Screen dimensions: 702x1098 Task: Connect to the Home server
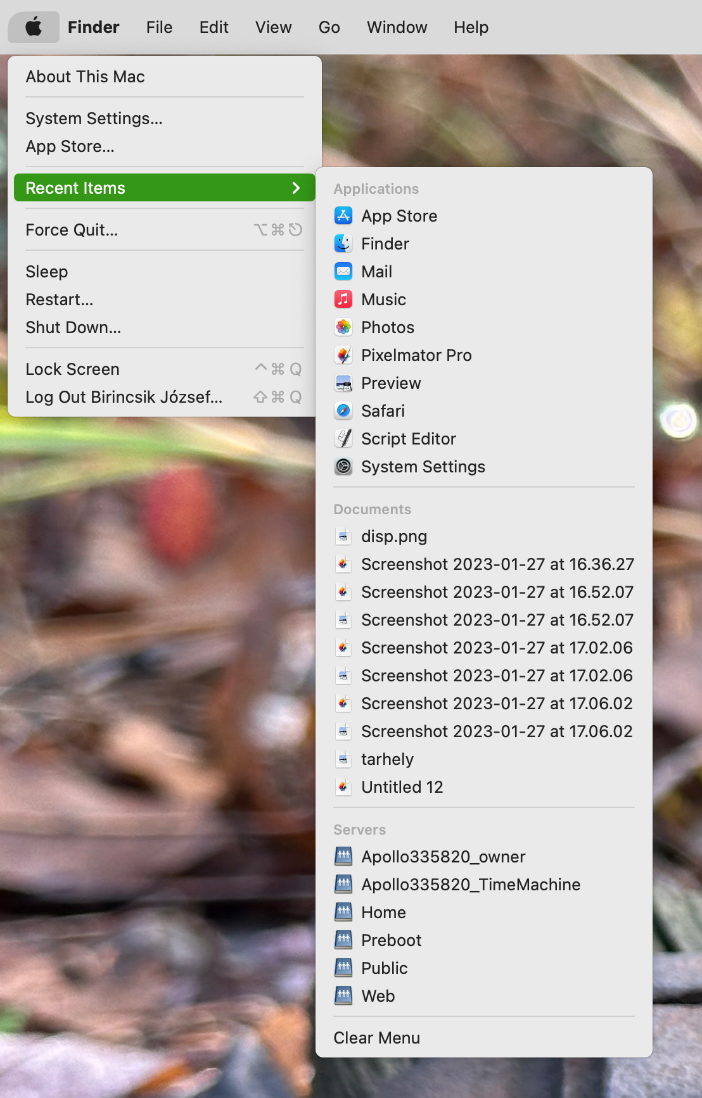tap(484, 912)
